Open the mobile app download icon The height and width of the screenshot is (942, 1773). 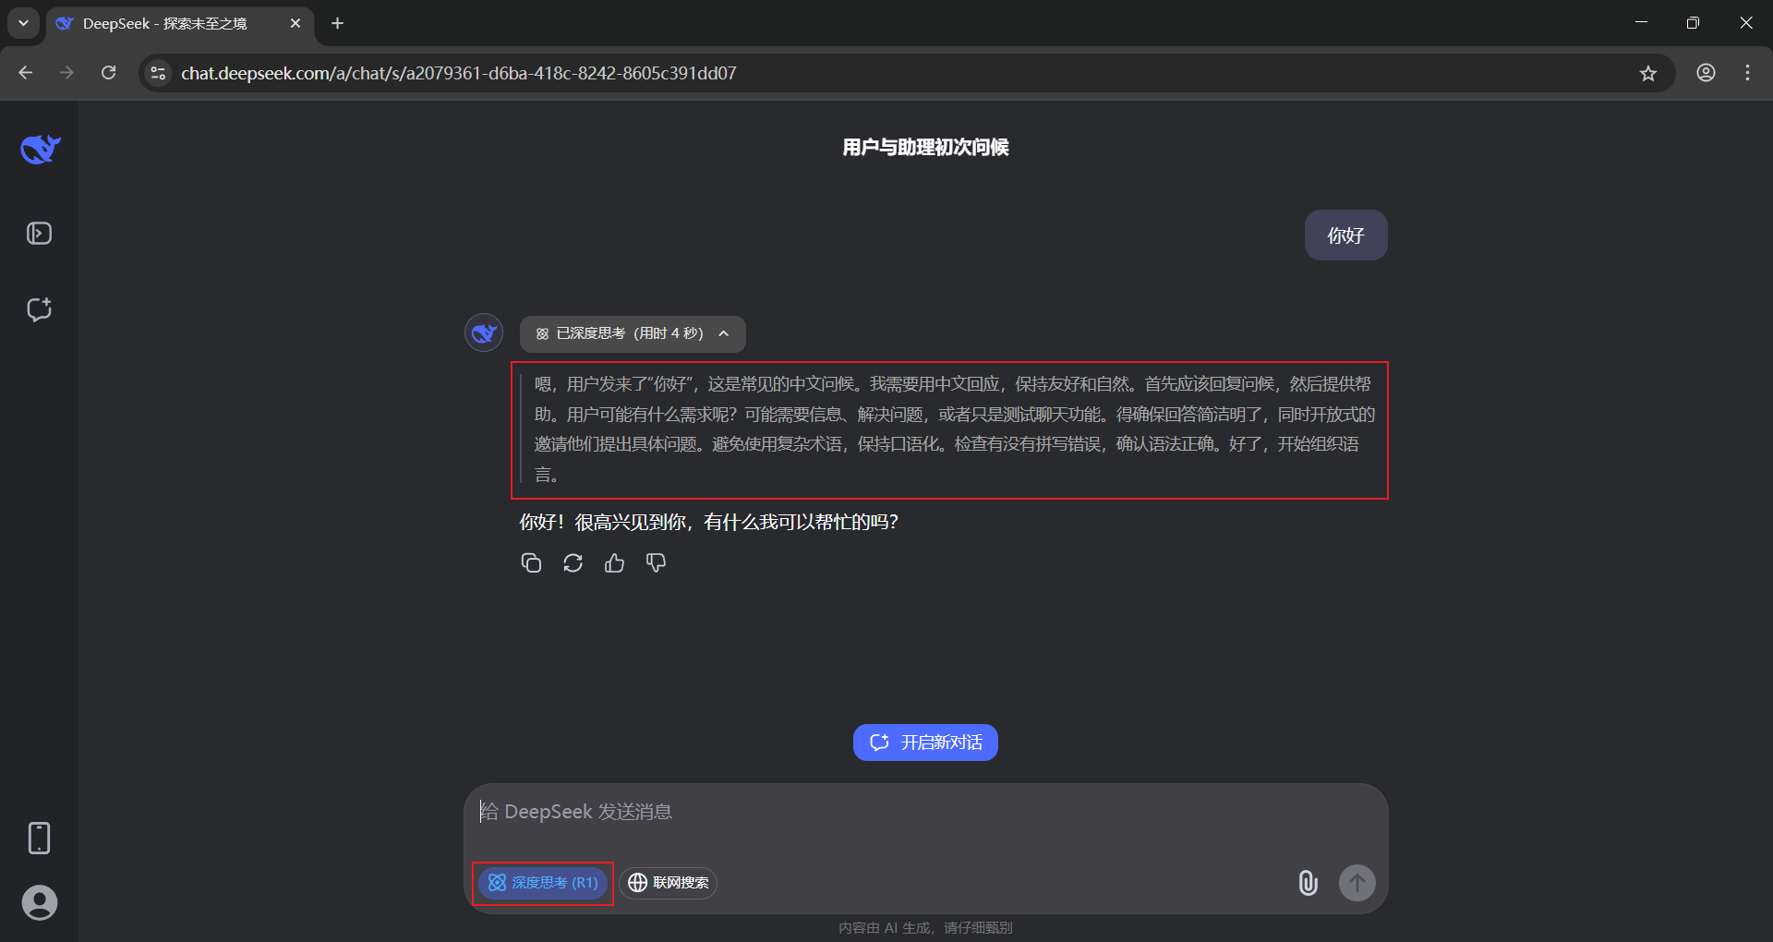click(39, 838)
